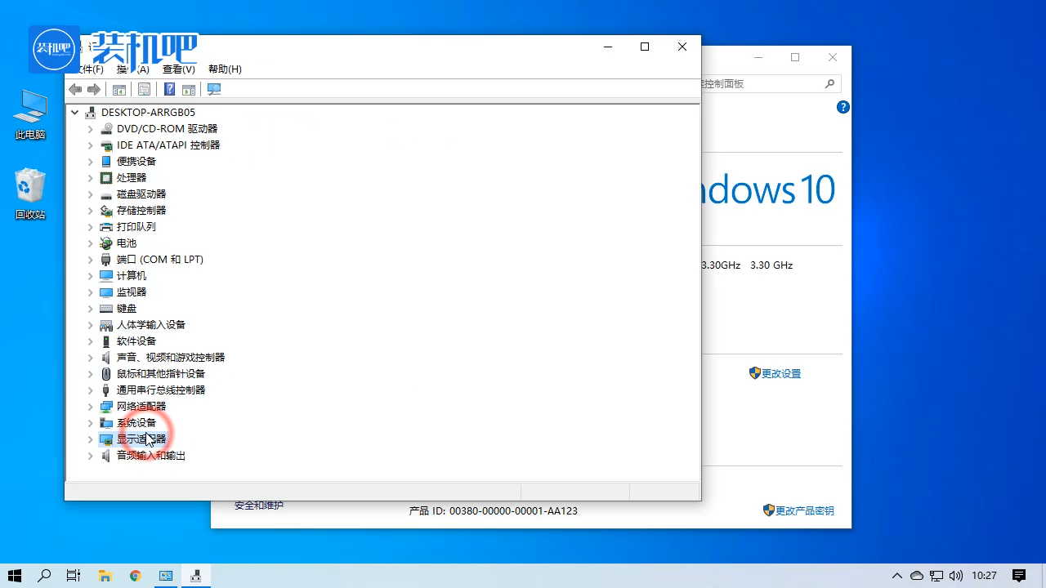Click the 更改设置 link

point(780,373)
